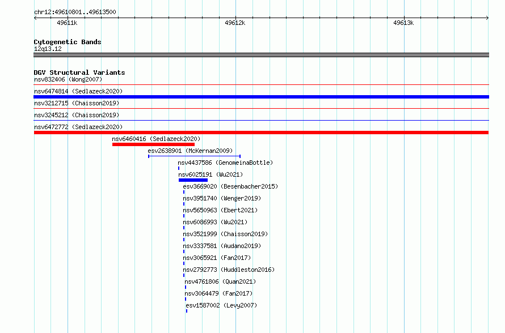Choose the nsv3337581 (Audano2019) label

[222, 246]
